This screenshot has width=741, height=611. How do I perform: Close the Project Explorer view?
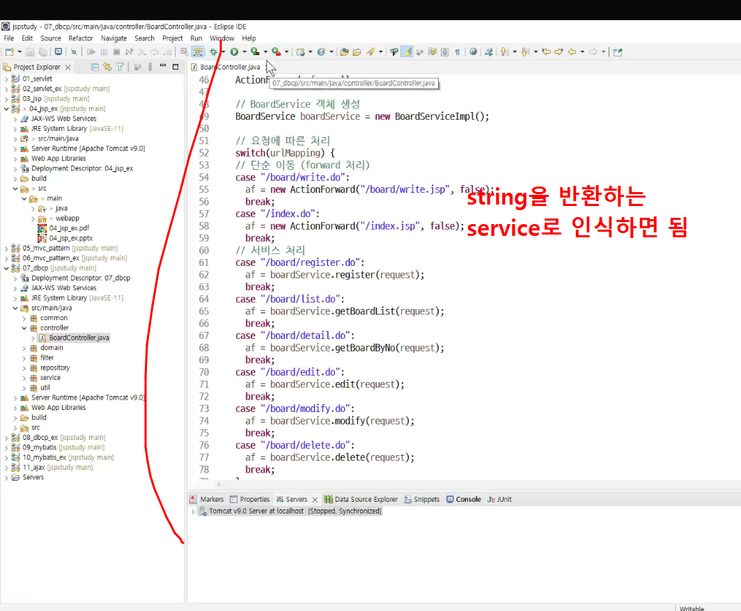tap(68, 67)
